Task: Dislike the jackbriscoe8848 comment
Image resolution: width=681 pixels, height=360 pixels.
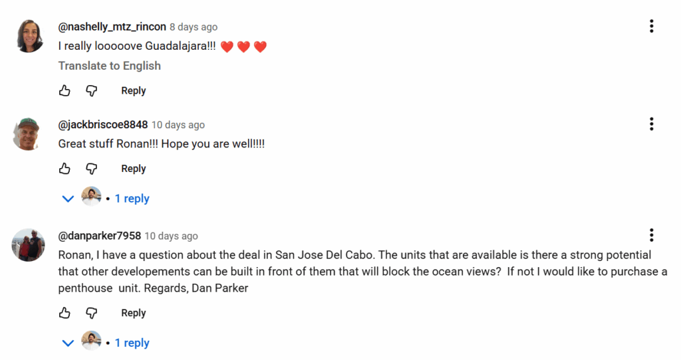Action: tap(92, 169)
